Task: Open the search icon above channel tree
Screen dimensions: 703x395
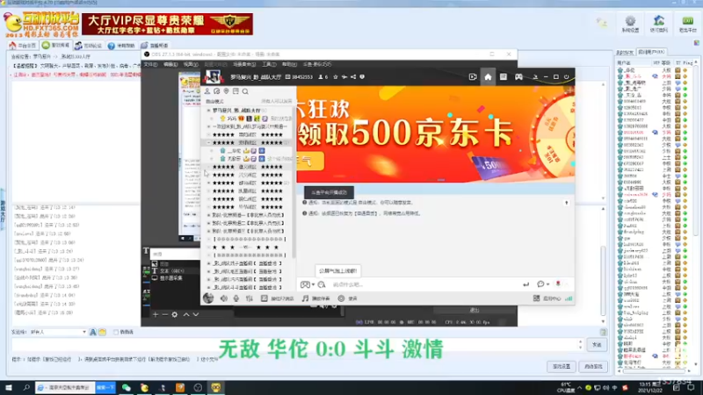Action: 245,91
